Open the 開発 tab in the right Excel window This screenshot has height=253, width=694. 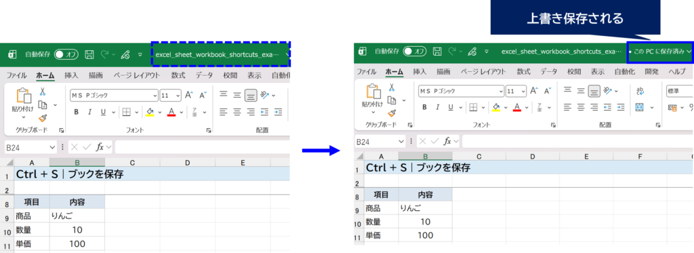click(x=652, y=71)
